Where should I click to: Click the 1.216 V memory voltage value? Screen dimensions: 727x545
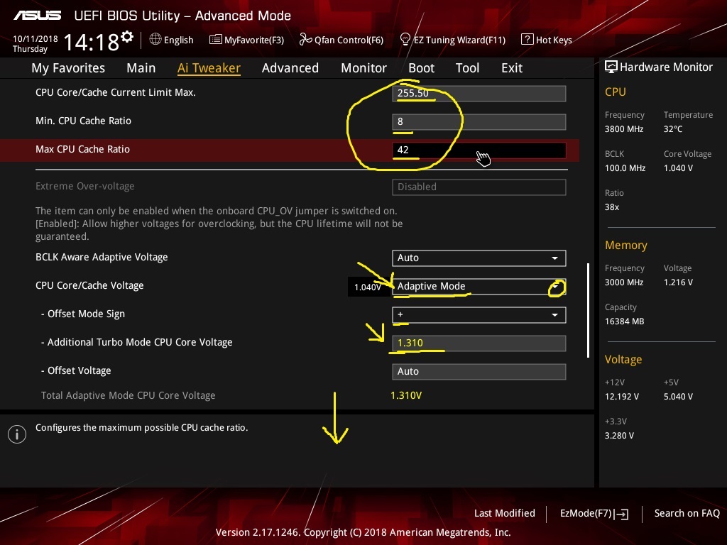(678, 282)
